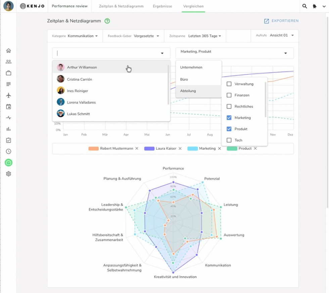329x293 pixels.
Task: Click the home icon in sidebar
Action: coord(8,51)
